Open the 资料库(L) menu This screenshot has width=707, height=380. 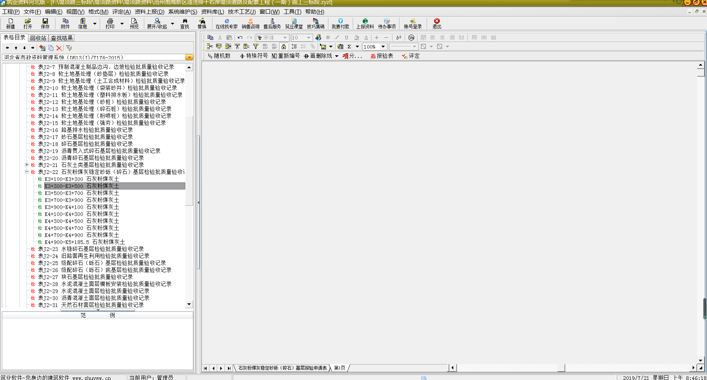[212, 12]
